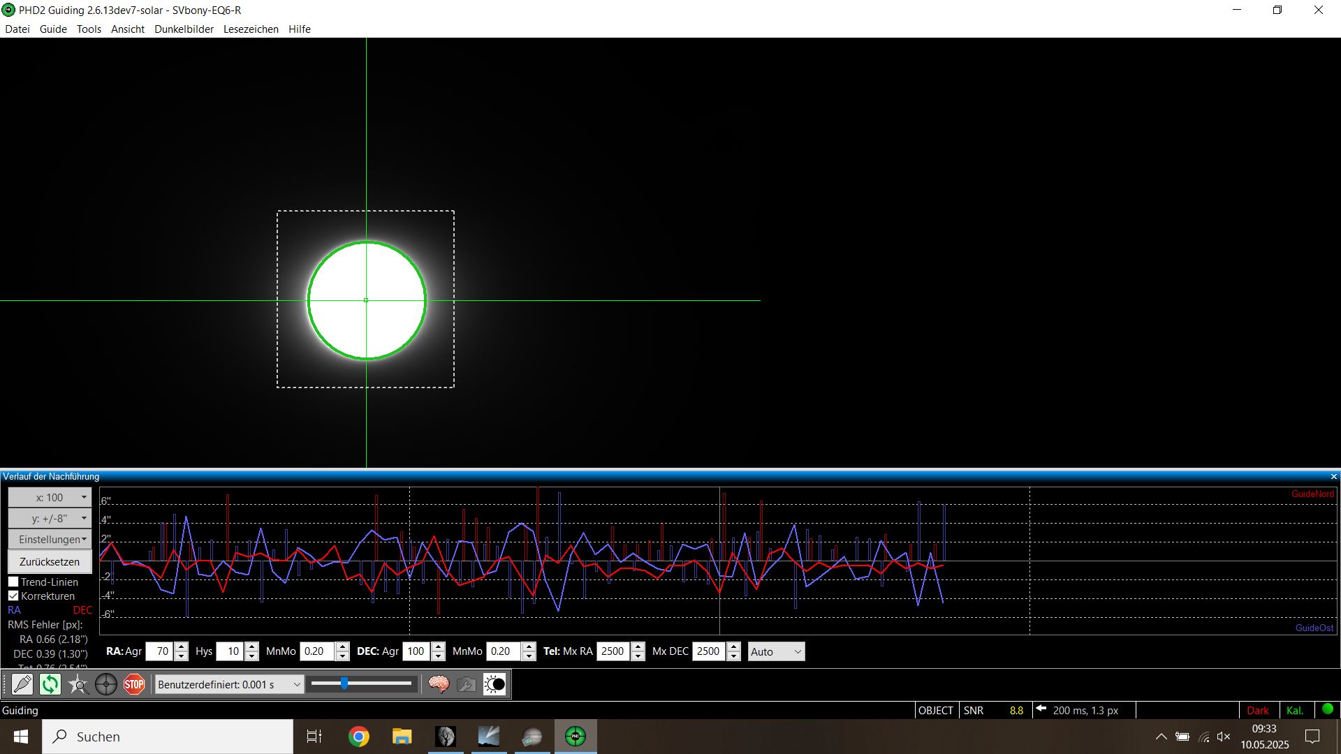This screenshot has height=754, width=1341.
Task: Open the Hilfe menu
Action: click(x=300, y=29)
